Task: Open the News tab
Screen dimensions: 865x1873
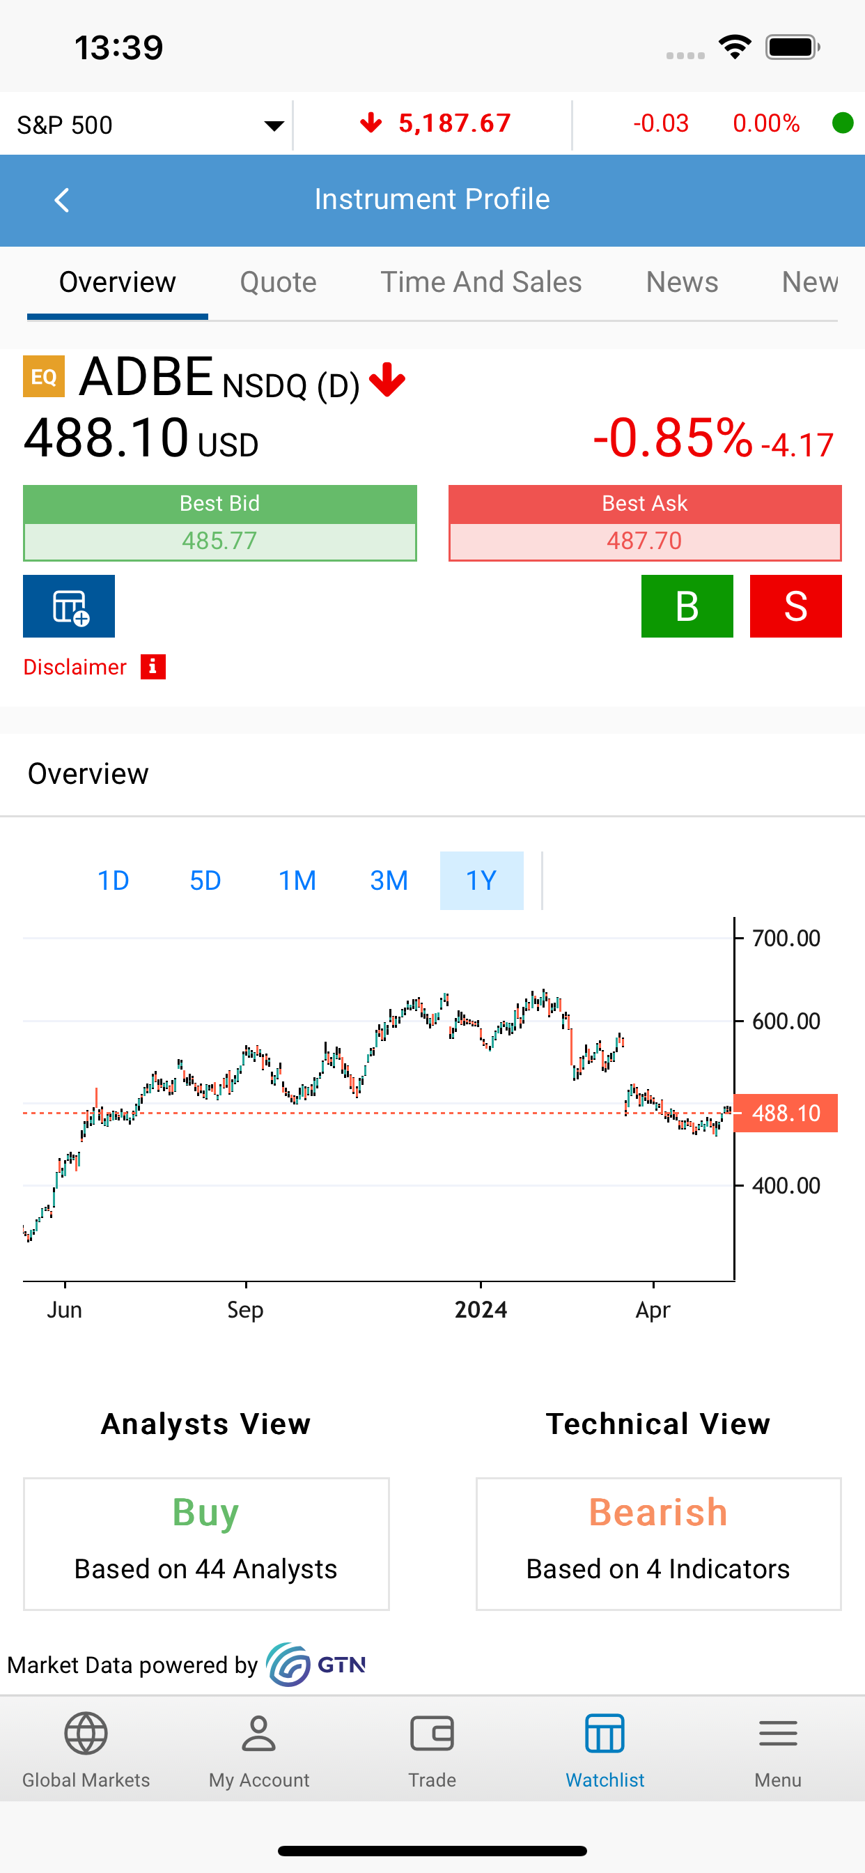Action: [682, 283]
